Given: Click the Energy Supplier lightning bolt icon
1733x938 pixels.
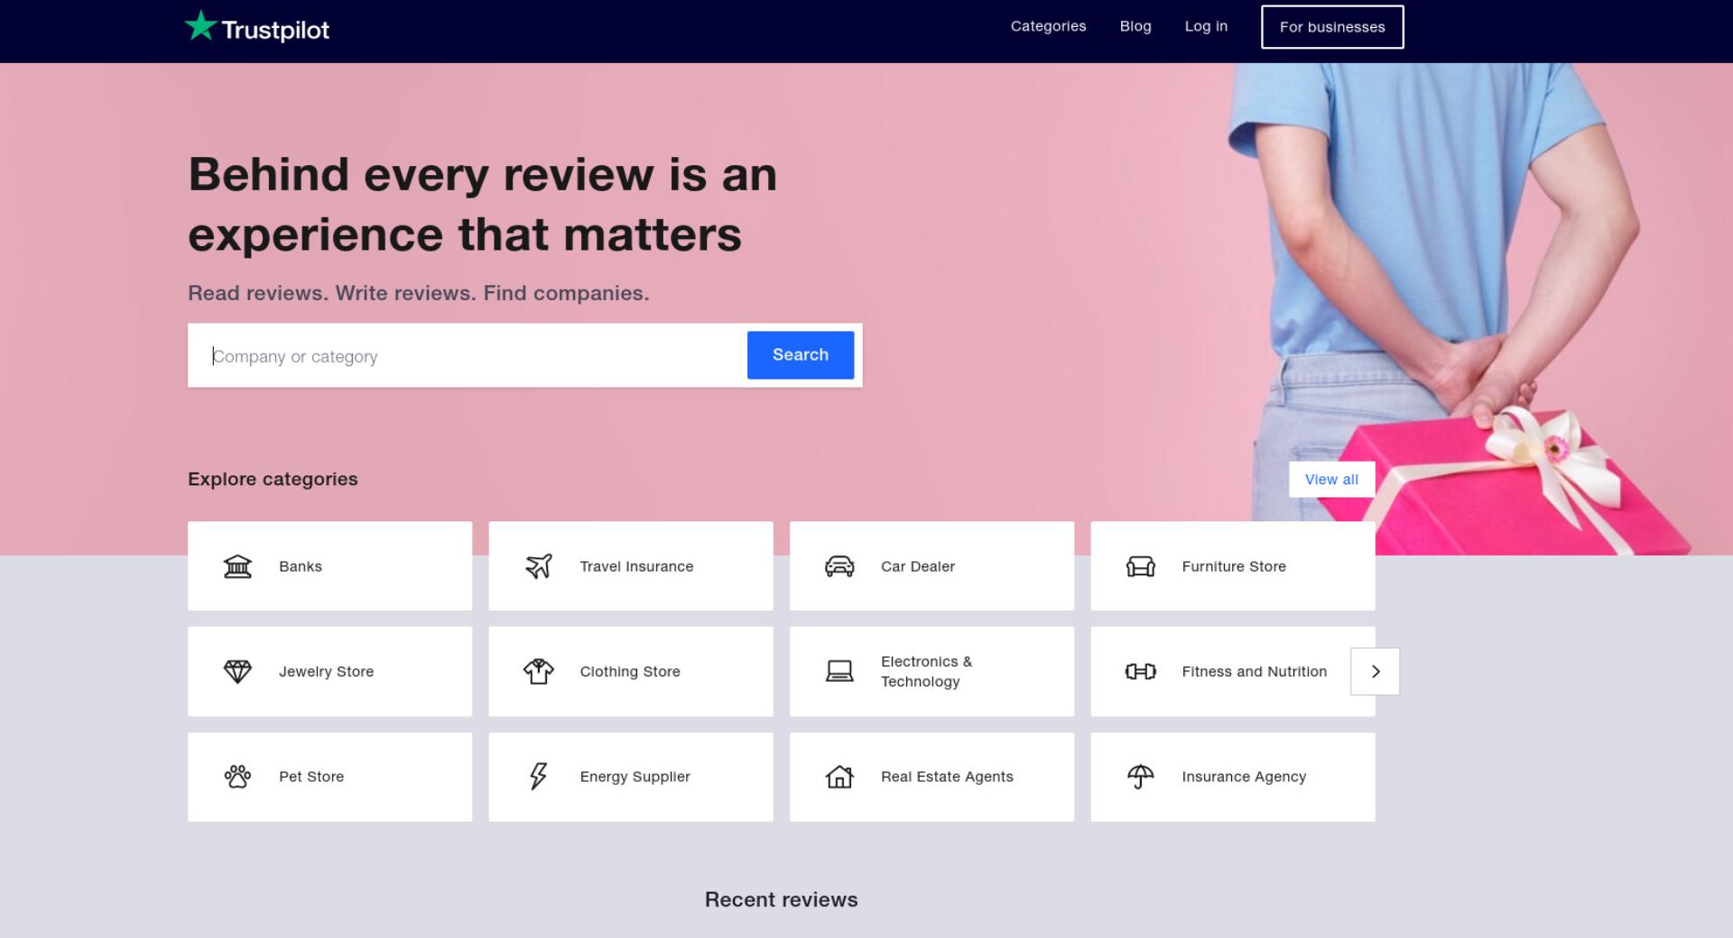Looking at the screenshot, I should [539, 777].
